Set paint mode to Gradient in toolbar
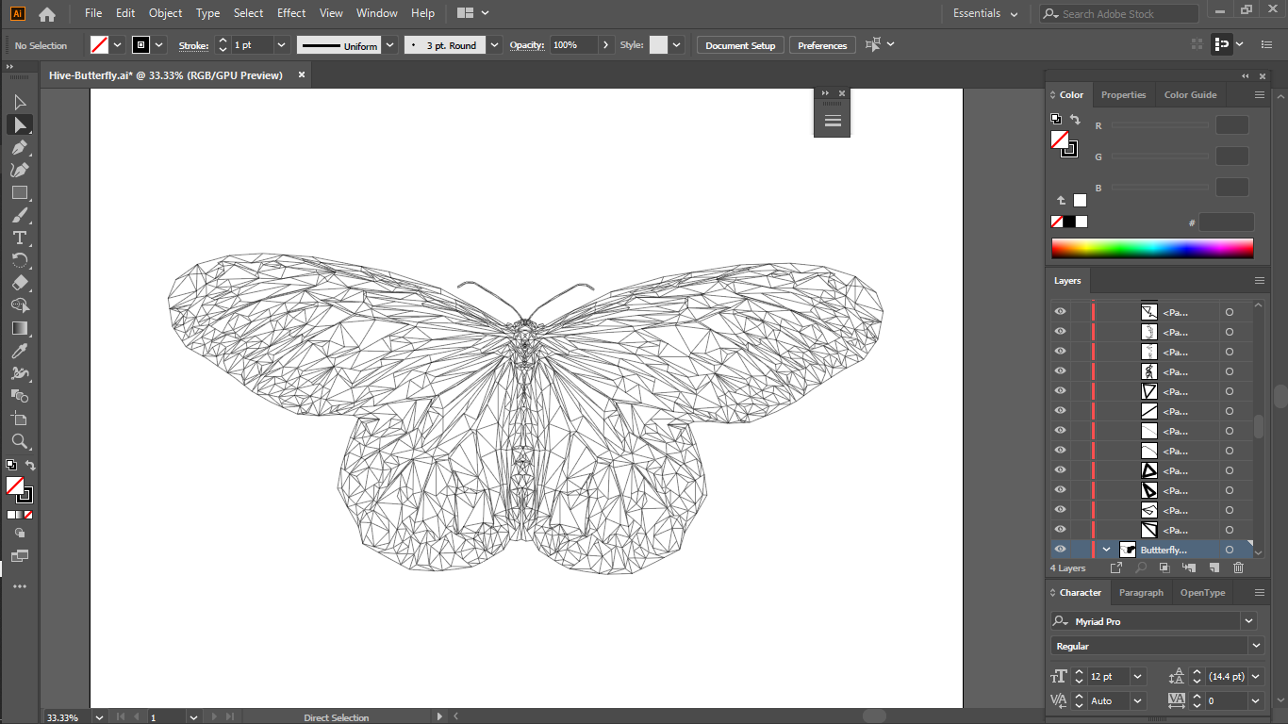Viewport: 1288px width, 724px height. click(x=20, y=515)
